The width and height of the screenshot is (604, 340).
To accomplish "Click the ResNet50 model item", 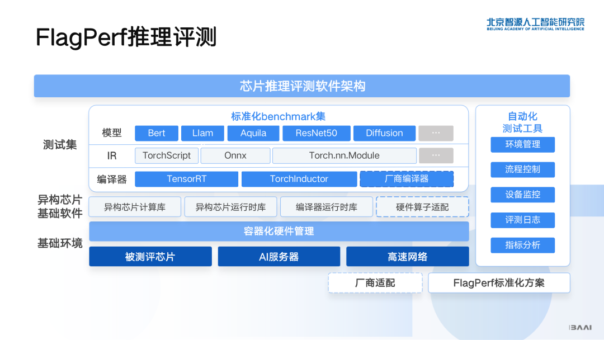I will (x=316, y=133).
